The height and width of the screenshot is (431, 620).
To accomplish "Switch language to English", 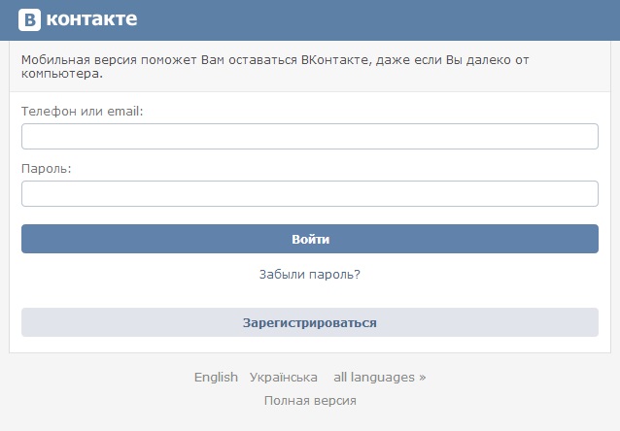I will point(216,378).
